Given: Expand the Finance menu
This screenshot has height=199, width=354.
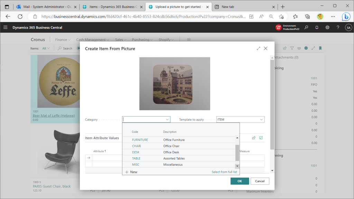Looking at the screenshot, I should [63, 40].
